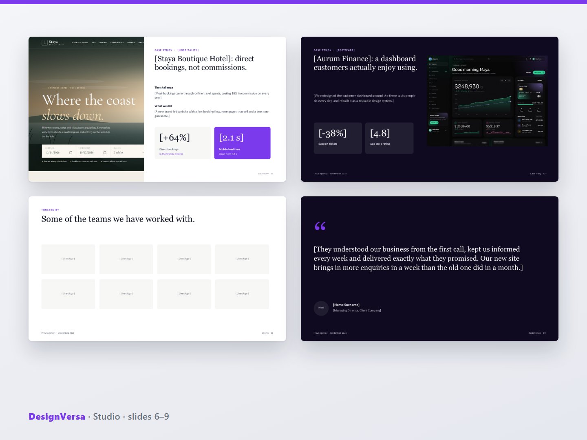Click the '[HOSPITALITY]' tag label
Image resolution: width=587 pixels, height=440 pixels.
pos(188,50)
